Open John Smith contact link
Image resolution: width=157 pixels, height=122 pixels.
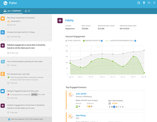click(81, 94)
